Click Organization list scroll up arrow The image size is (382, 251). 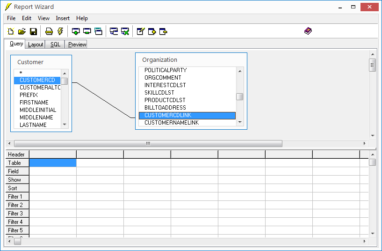(x=240, y=71)
